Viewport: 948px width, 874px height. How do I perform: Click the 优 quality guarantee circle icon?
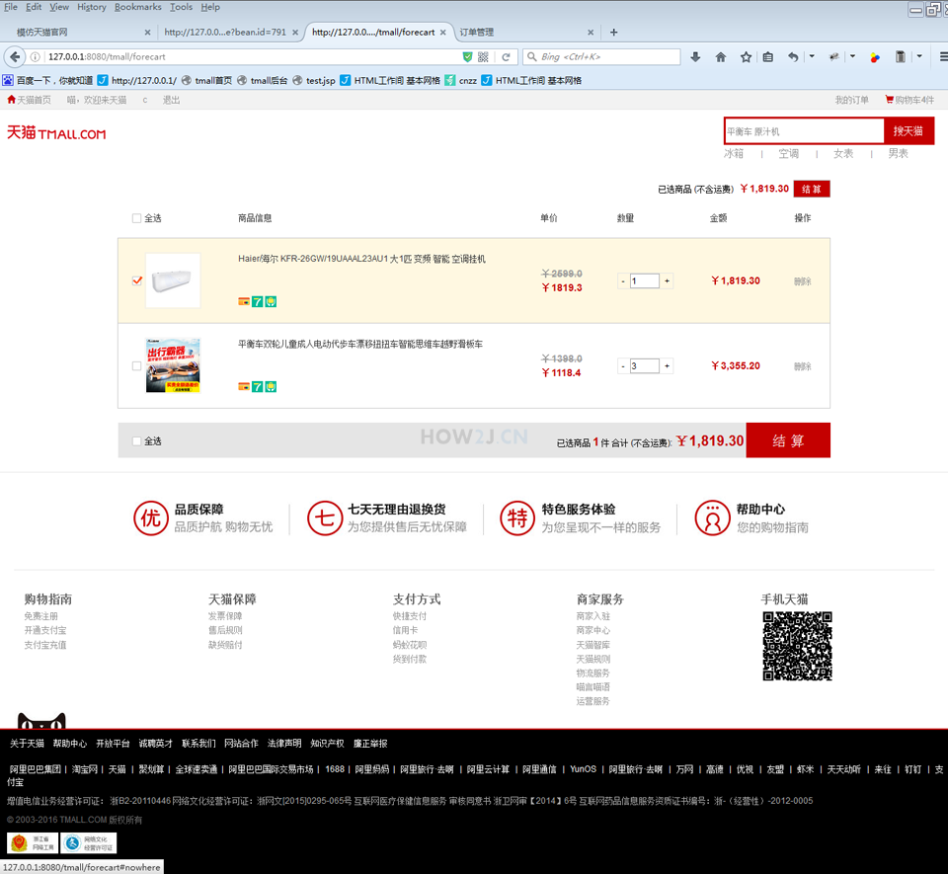(150, 518)
